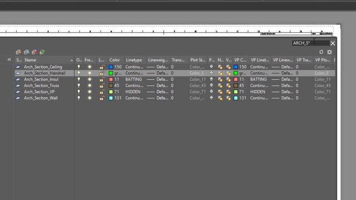Freeze the Arch_Section_Ceiling layer

(x=90, y=67)
